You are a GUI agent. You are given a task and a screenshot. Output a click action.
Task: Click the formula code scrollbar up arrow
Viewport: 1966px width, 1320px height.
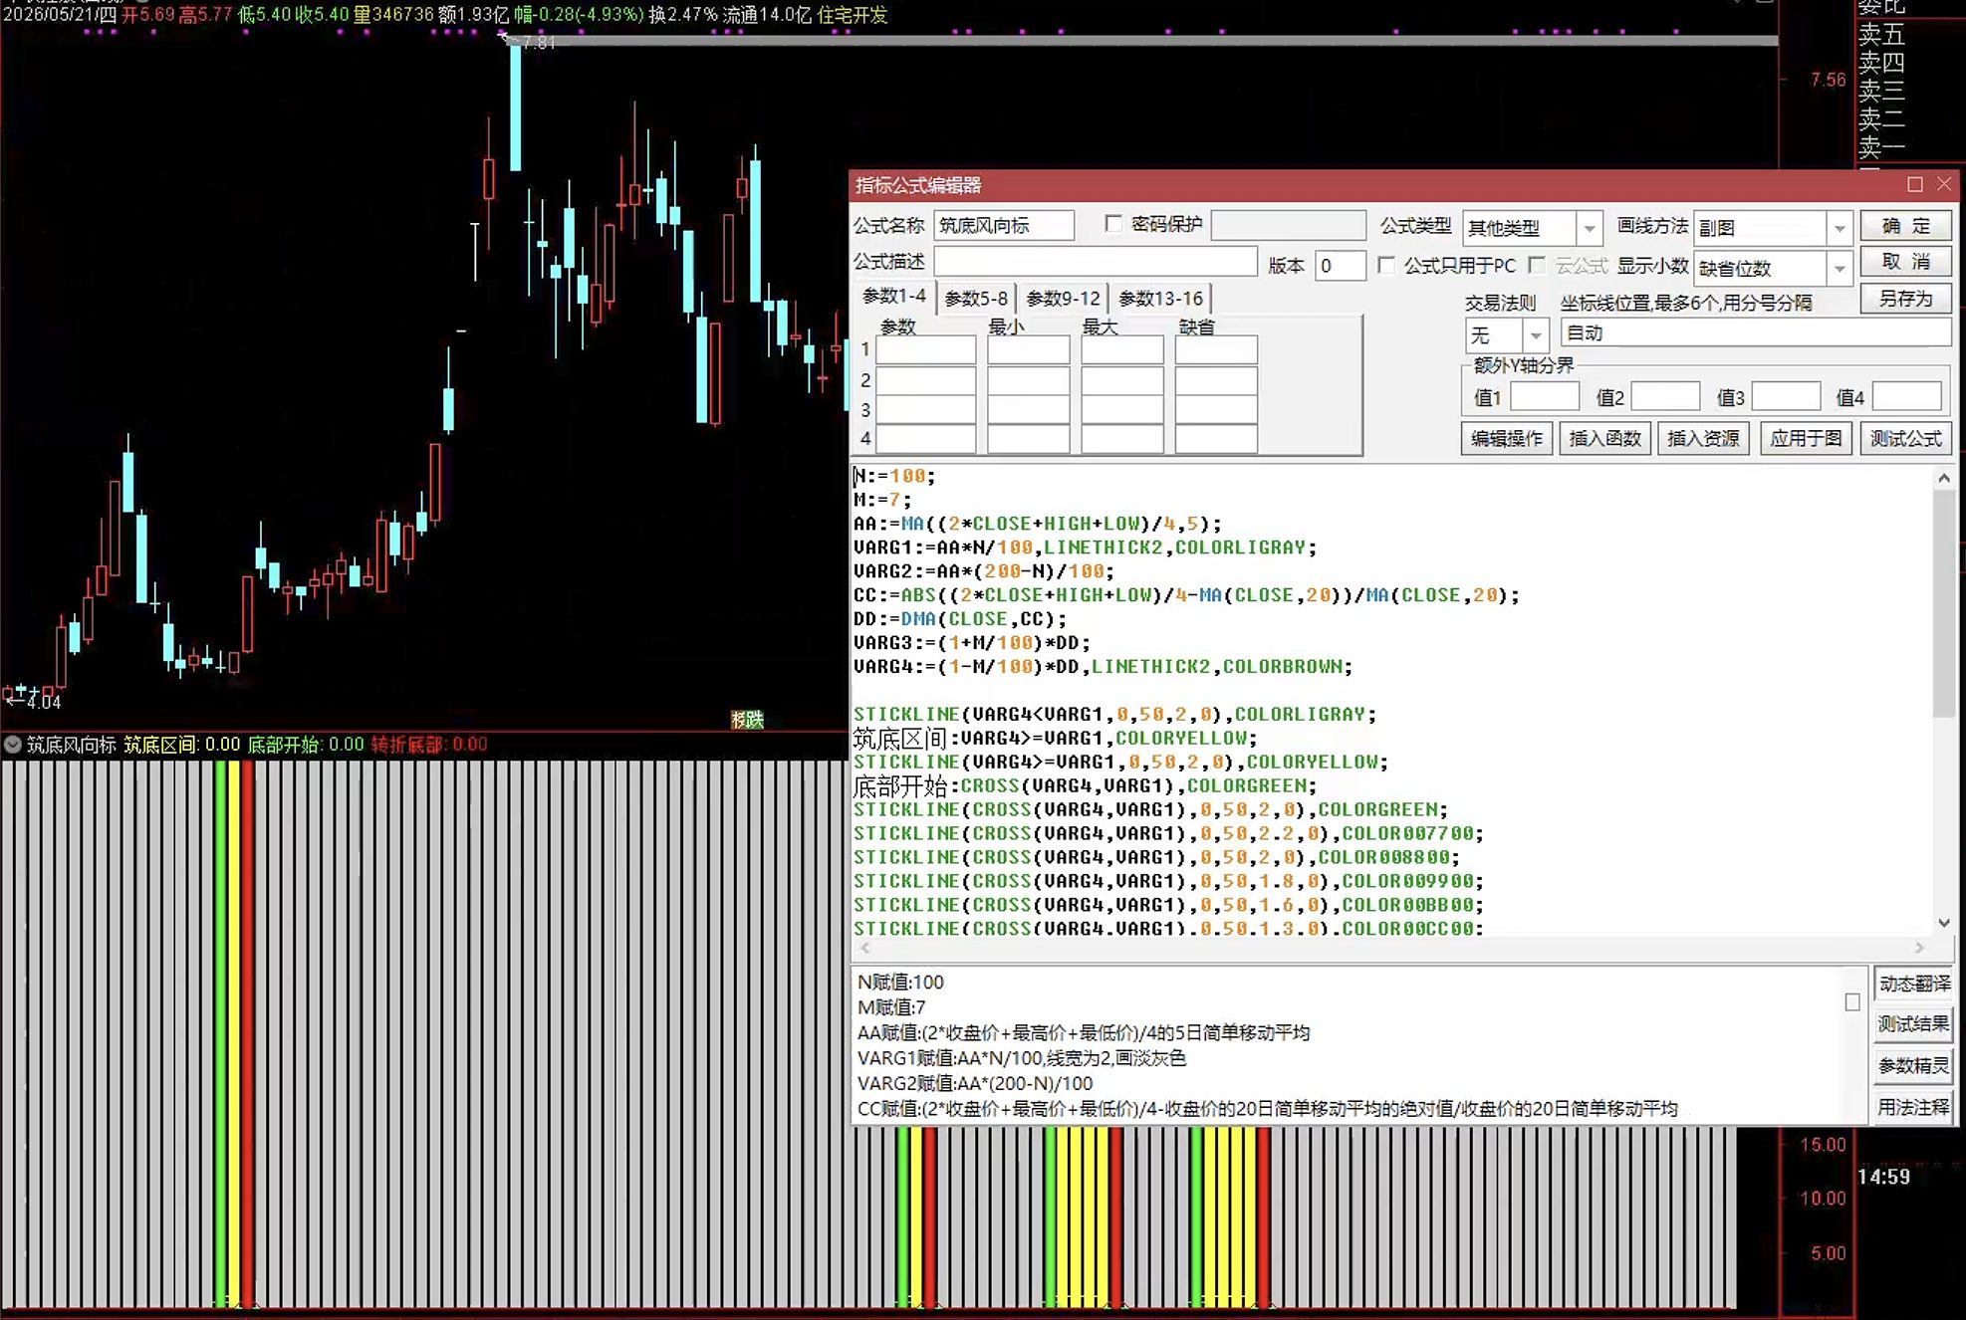[1943, 478]
